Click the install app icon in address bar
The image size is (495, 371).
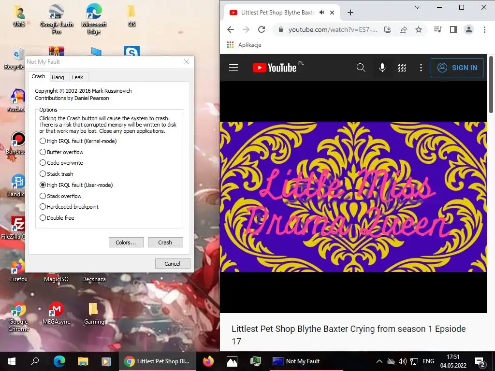(387, 29)
